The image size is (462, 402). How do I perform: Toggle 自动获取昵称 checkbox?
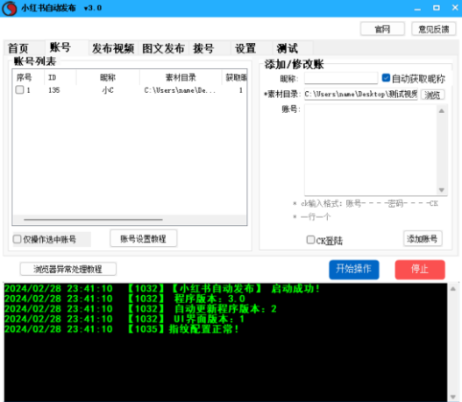[x=386, y=78]
